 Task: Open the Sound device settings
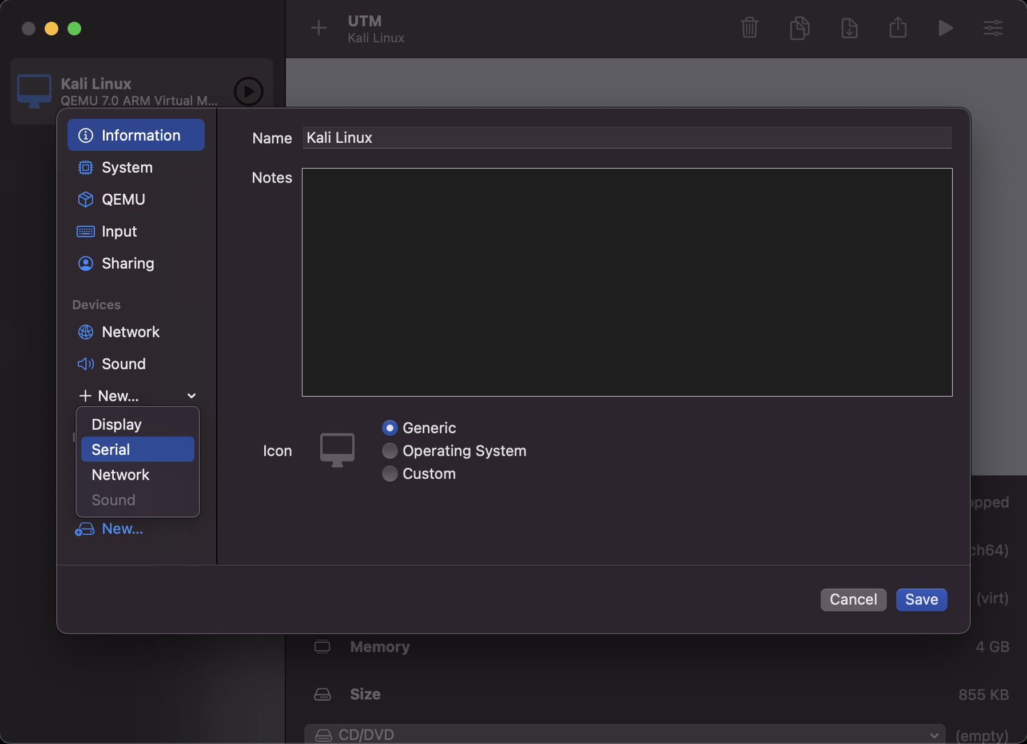124,363
